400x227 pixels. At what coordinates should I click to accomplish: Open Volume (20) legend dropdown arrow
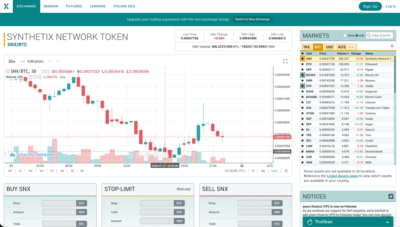click(25, 77)
